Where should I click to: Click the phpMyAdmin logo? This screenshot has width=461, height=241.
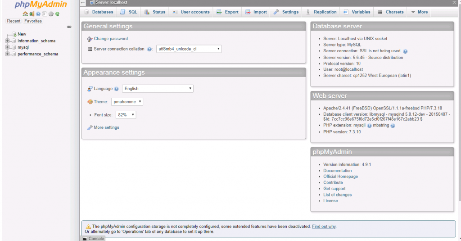coord(41,5)
